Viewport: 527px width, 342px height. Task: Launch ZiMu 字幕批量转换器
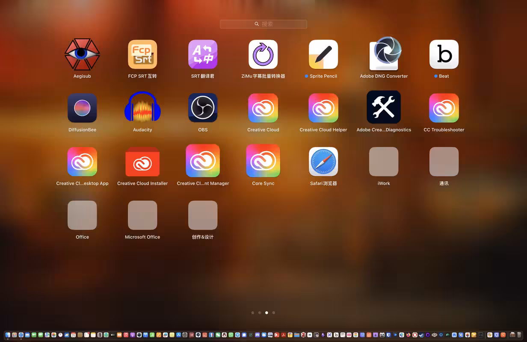pos(263,54)
